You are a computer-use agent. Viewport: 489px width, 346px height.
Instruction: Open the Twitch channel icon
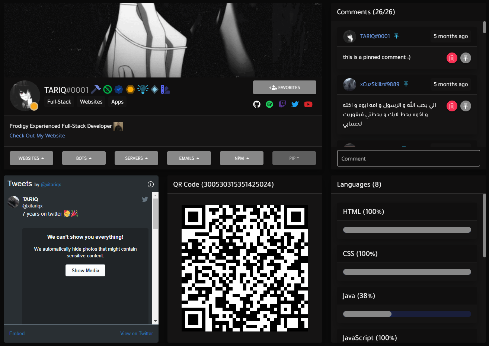[x=282, y=104]
